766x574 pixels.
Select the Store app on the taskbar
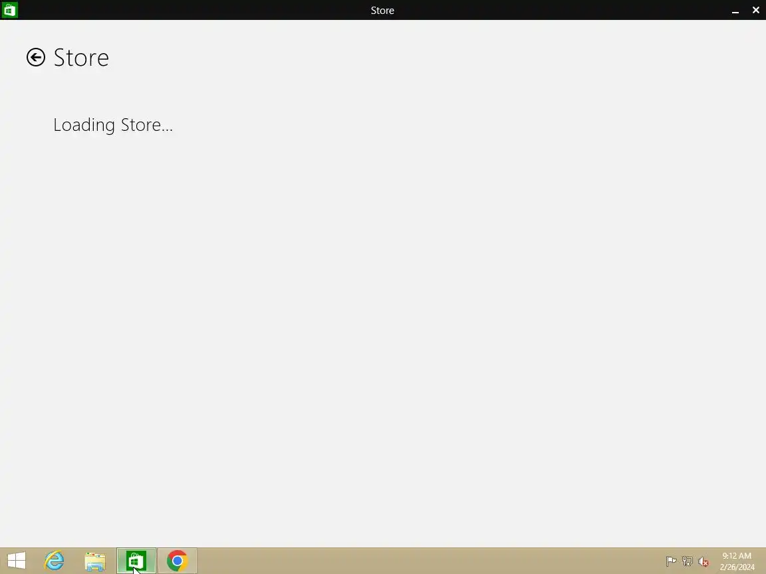coord(136,561)
